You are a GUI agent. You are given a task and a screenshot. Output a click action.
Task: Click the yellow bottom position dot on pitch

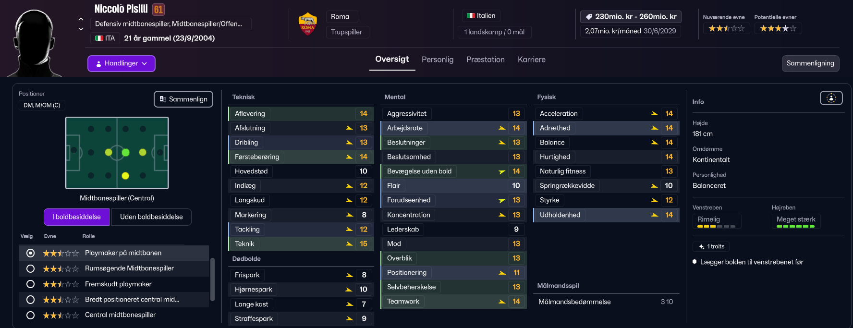pos(125,176)
